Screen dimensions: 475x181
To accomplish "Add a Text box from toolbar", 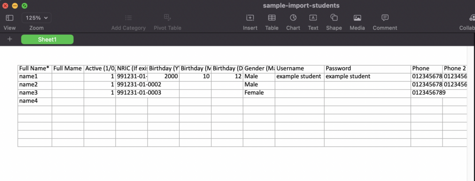I will [313, 18].
